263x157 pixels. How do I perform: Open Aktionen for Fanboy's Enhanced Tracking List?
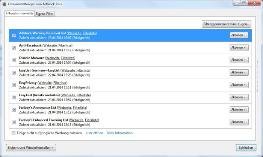239,122
